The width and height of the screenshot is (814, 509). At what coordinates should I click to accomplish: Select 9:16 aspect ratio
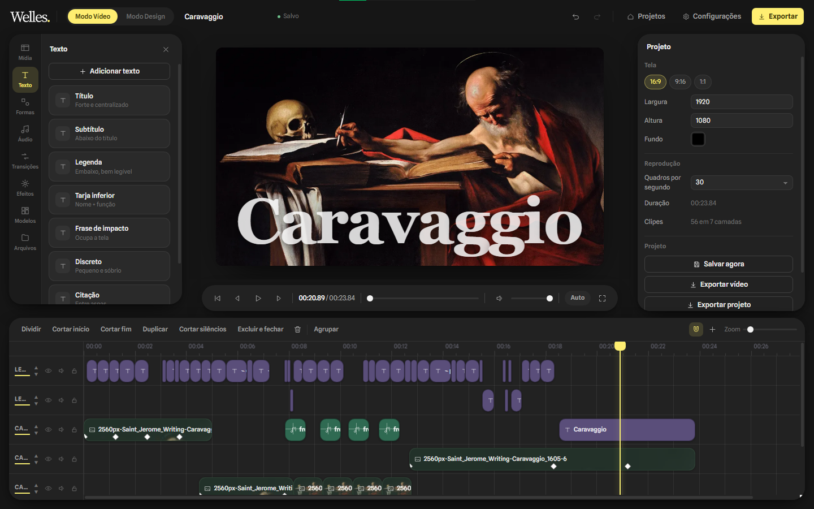click(x=680, y=82)
